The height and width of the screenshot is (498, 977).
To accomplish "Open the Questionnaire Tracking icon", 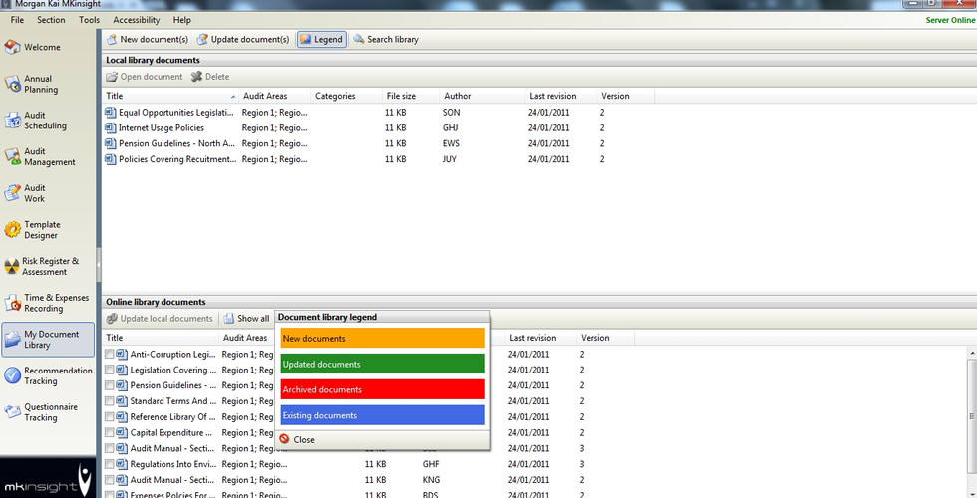I will point(12,412).
